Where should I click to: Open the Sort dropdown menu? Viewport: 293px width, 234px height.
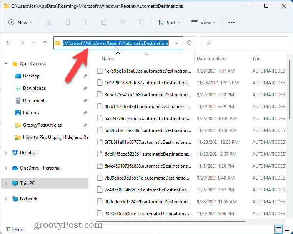169,23
